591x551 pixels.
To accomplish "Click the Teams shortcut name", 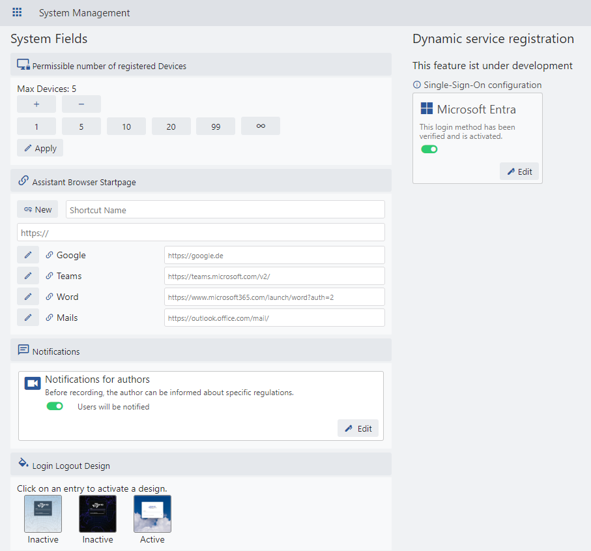I will point(69,276).
